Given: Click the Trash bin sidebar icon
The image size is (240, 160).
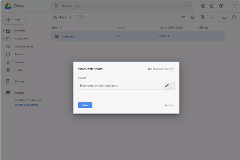Looking at the screenshot, I should [x=8, y=70].
